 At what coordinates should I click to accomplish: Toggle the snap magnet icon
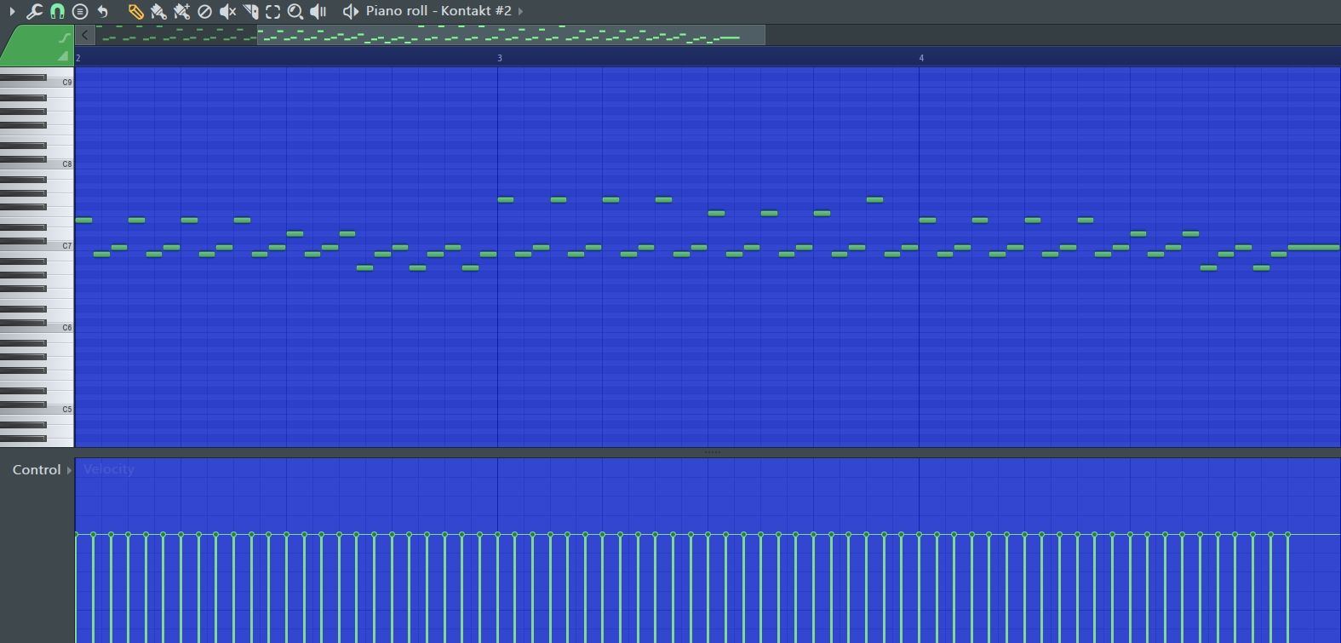[57, 11]
